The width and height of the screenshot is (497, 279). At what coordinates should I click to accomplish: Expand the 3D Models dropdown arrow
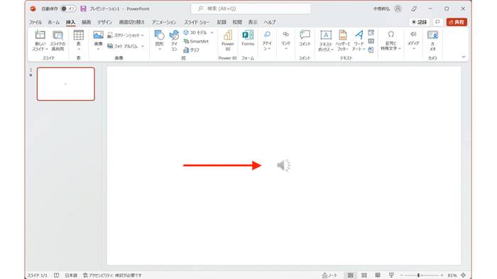point(212,33)
